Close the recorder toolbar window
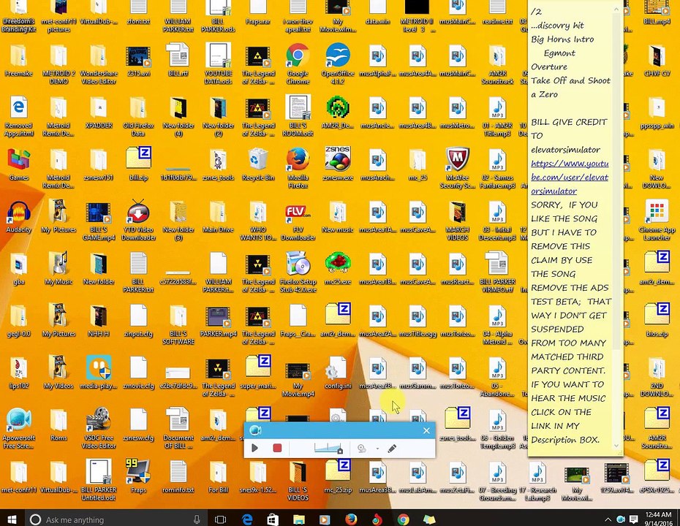 (x=426, y=430)
